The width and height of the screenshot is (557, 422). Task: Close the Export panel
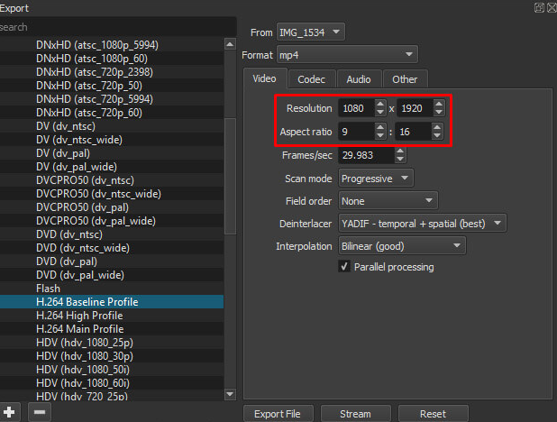pyautogui.click(x=552, y=7)
